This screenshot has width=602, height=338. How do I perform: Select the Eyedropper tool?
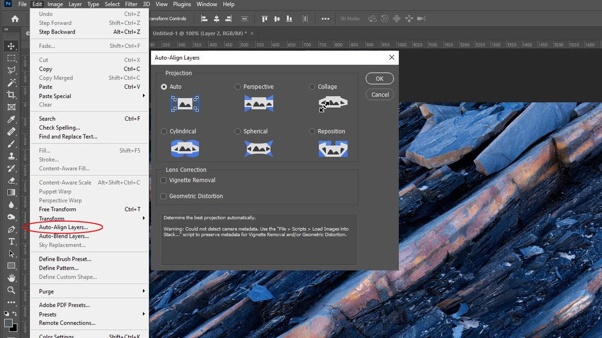pos(11,119)
